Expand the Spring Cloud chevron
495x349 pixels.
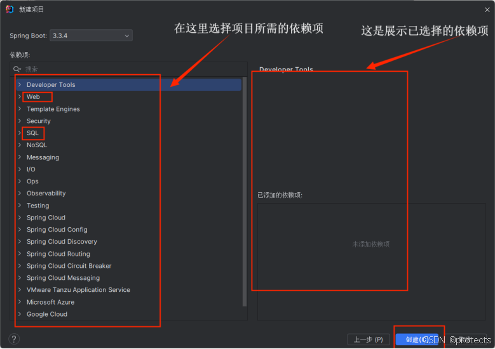tap(20, 217)
